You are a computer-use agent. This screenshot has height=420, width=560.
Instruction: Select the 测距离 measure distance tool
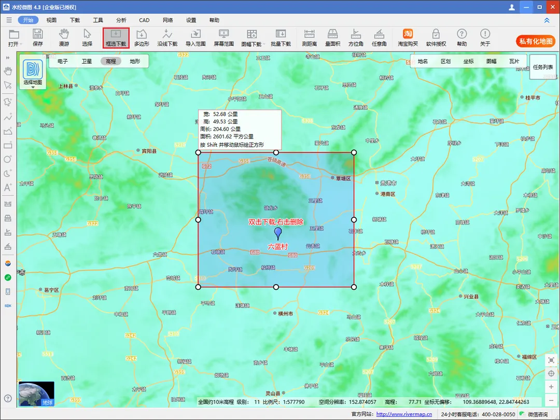tap(309, 37)
